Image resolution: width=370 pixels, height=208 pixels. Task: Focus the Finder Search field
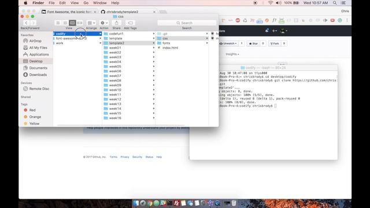click(187, 23)
